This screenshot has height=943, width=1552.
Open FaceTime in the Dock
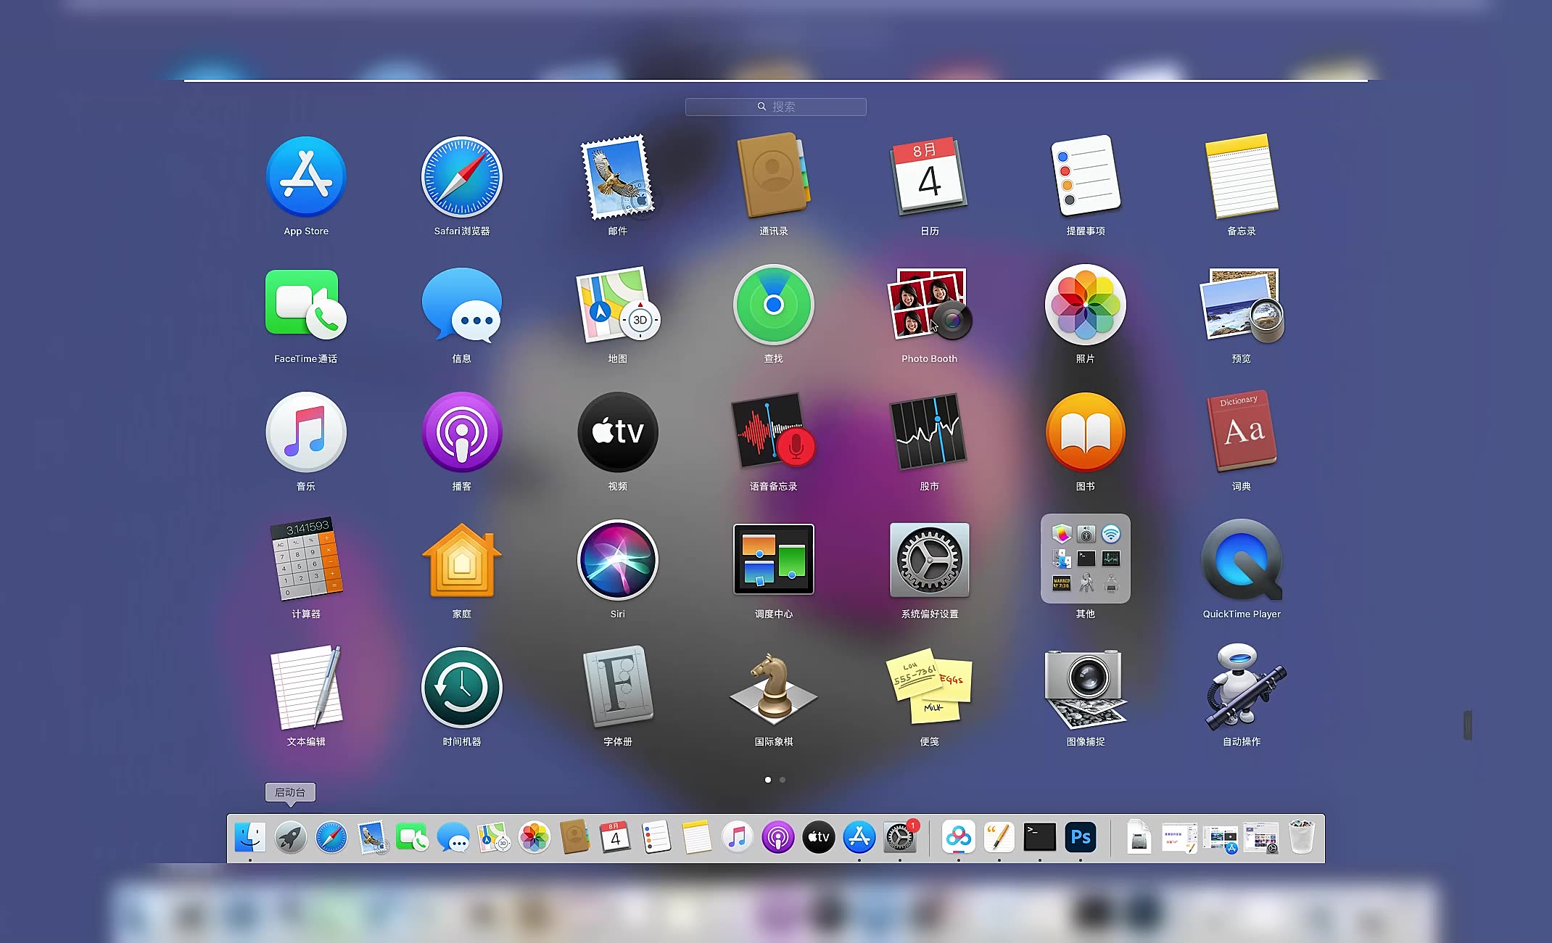click(413, 837)
